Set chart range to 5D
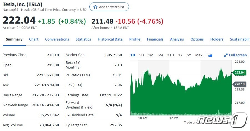 click(142, 55)
